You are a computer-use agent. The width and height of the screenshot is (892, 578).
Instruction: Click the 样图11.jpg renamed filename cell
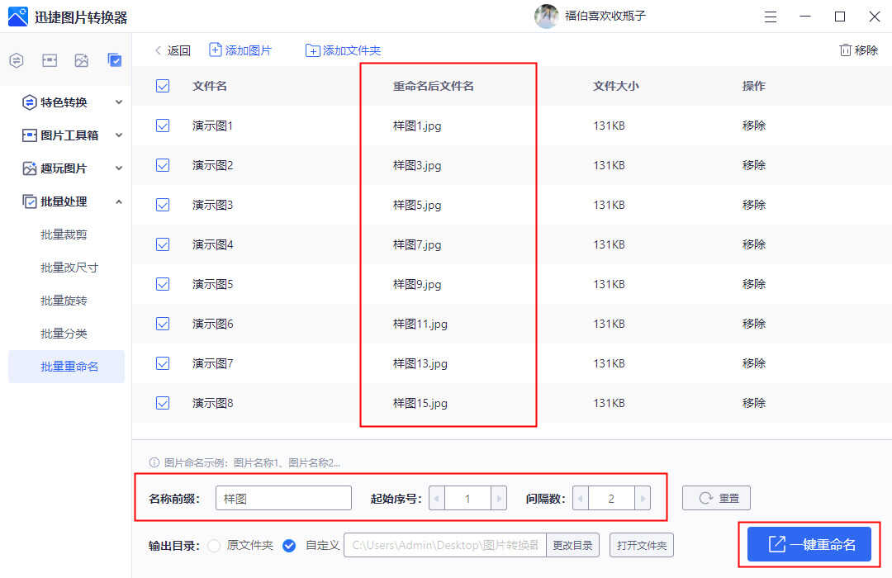point(420,325)
